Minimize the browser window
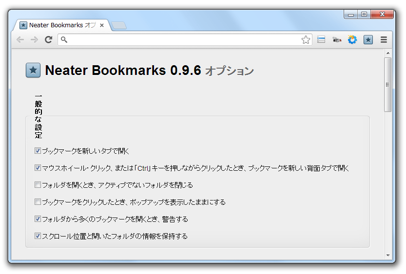Screen dimensions: 406x274 pos(350,15)
